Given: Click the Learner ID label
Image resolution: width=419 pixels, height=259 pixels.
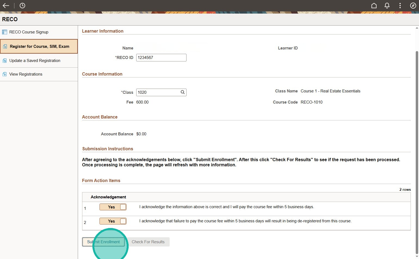Looking at the screenshot, I should 288,48.
